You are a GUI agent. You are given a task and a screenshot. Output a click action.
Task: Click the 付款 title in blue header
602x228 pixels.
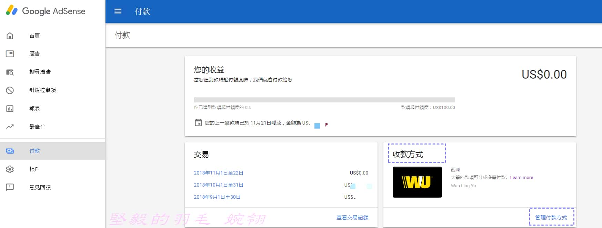tap(142, 11)
